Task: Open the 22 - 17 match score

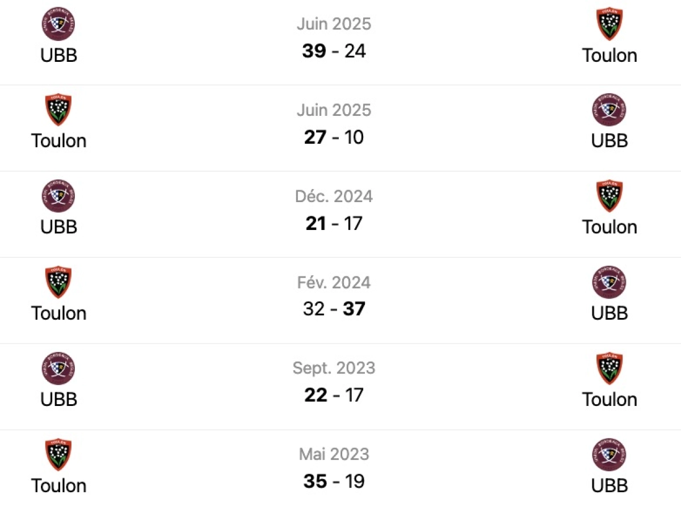Action: tap(334, 396)
